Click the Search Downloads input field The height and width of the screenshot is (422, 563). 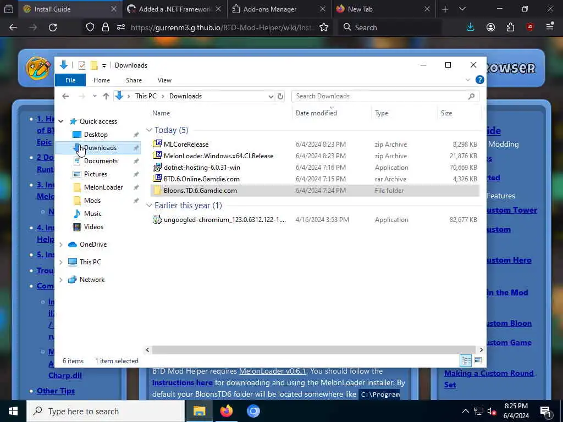coord(380,96)
